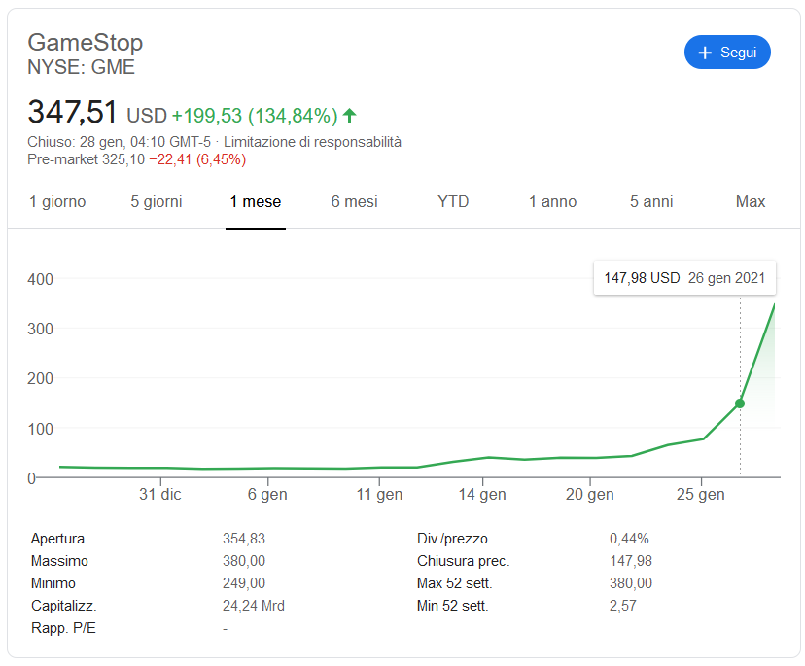This screenshot has height=666, width=805.
Task: Switch to 1 anno chart view
Action: coord(552,202)
